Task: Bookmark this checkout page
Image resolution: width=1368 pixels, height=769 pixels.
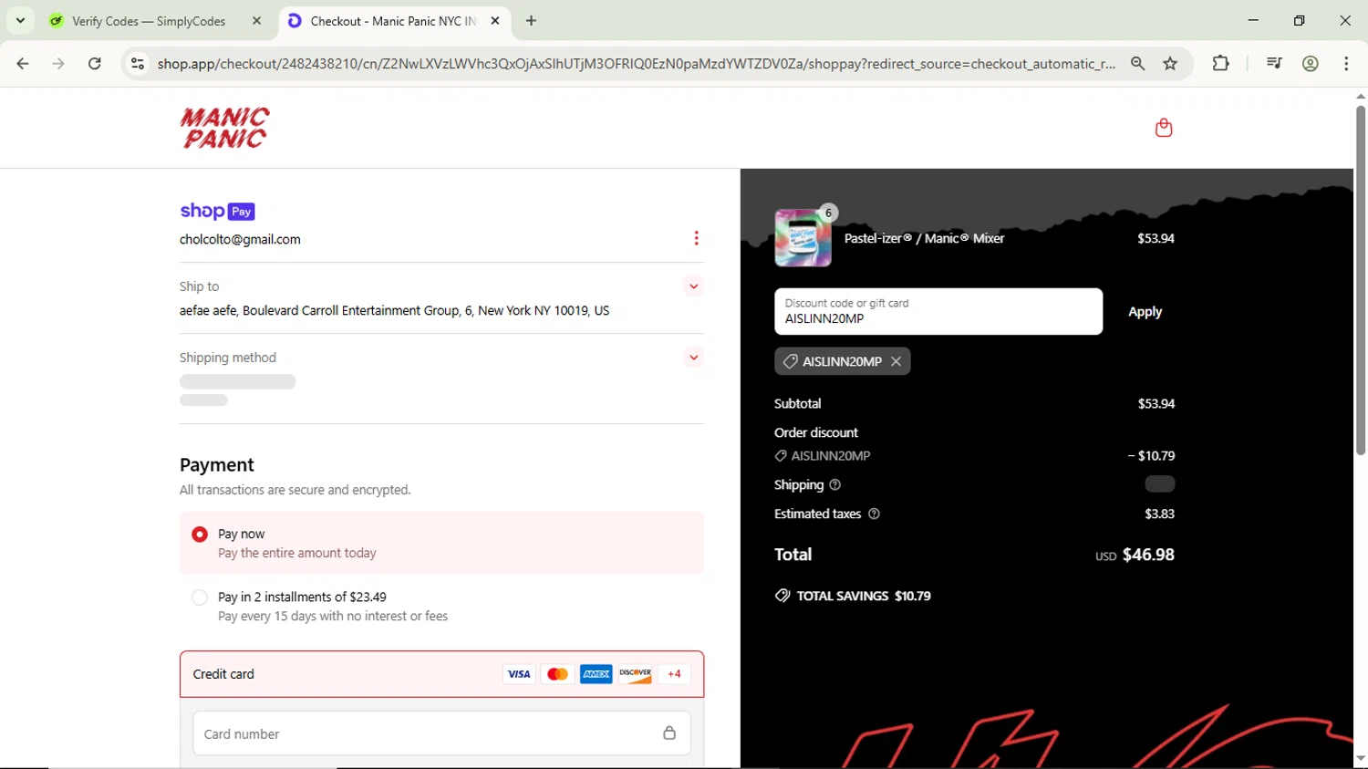Action: click(1171, 64)
